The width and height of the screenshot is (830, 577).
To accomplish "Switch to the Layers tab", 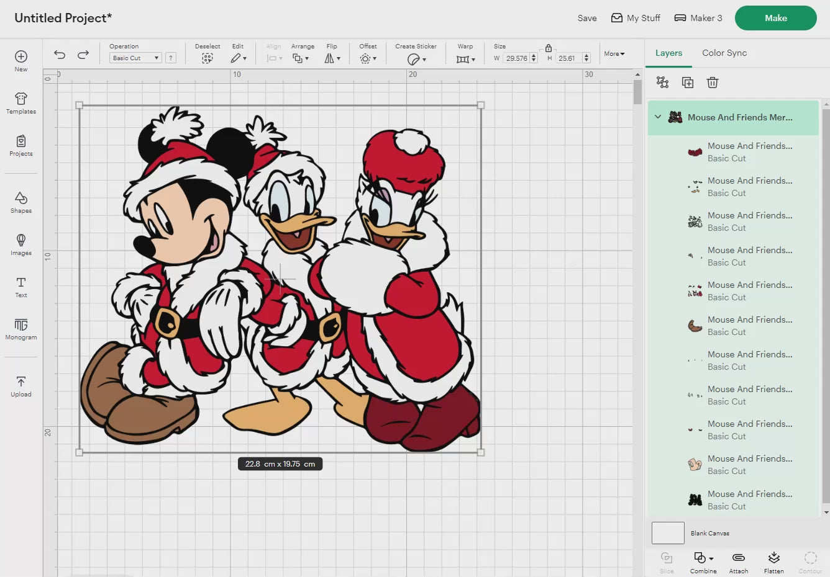I will [x=668, y=53].
